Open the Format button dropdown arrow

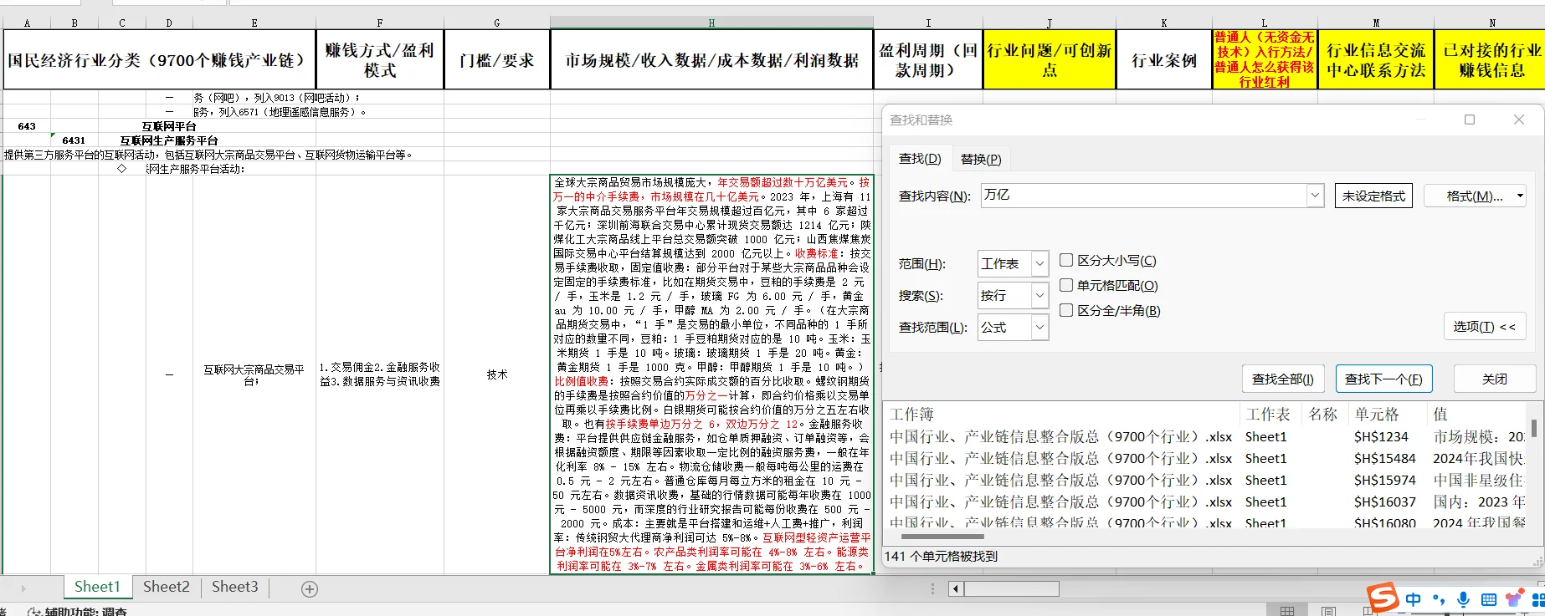[x=1520, y=196]
